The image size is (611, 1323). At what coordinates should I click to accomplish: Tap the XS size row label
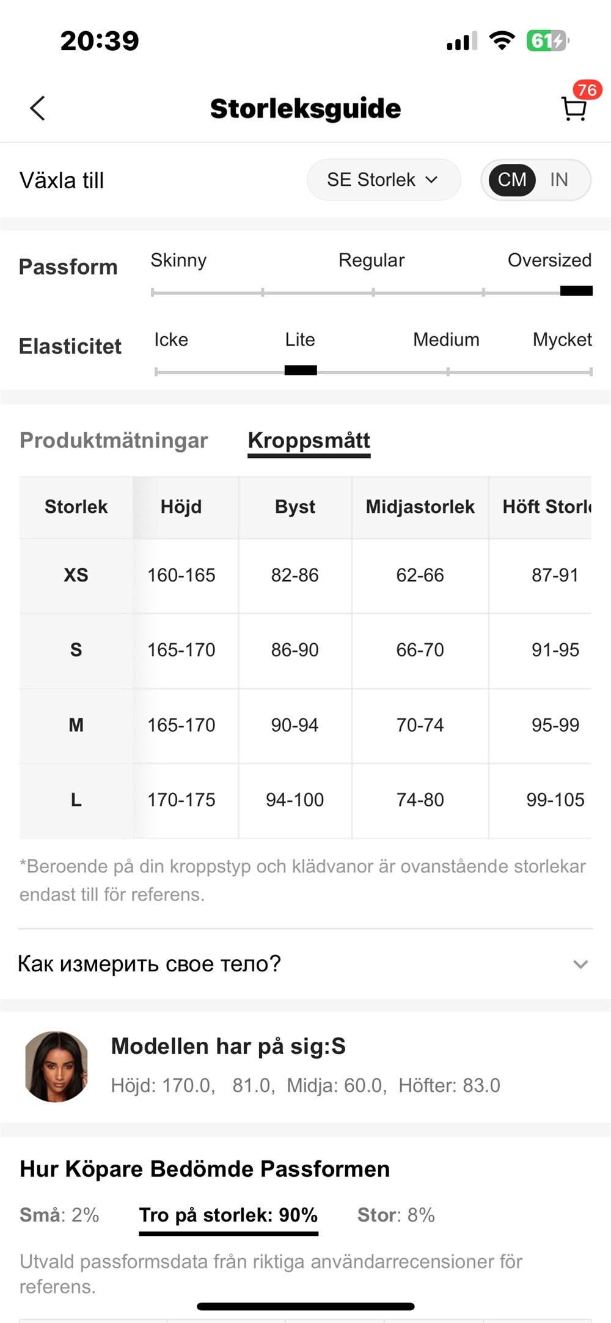point(76,575)
